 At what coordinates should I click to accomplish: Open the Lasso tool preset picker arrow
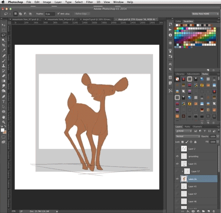click(x=10, y=14)
